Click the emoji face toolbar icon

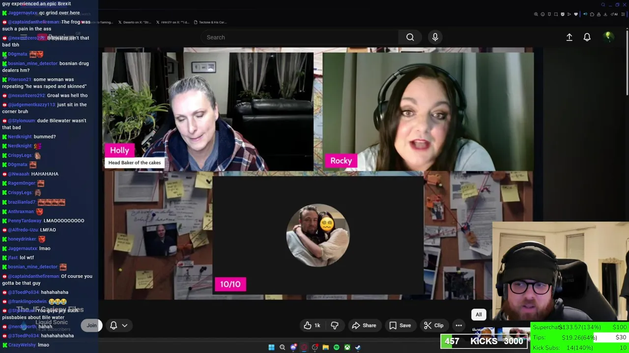click(x=543, y=14)
